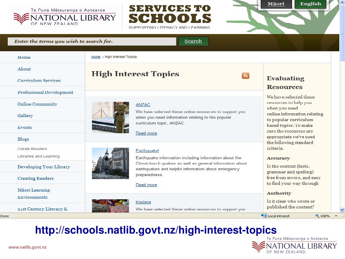The image size is (345, 259).
Task: Open Gallery in the sidebar
Action: pos(25,116)
